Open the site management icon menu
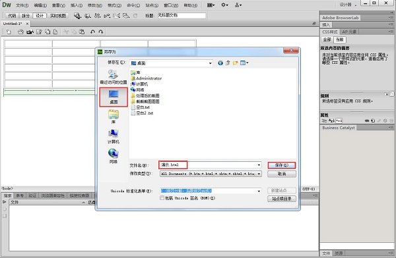The width and height of the screenshot is (396, 258). point(238,5)
